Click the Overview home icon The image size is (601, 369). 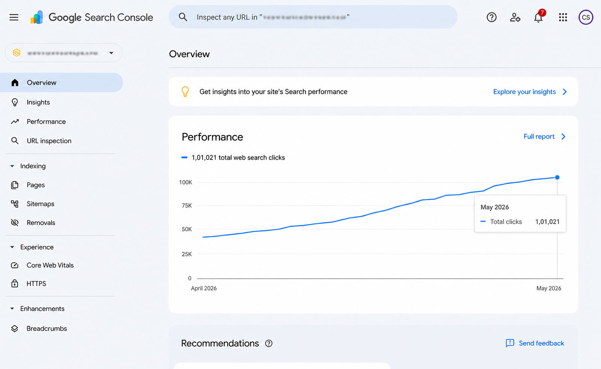pos(15,82)
